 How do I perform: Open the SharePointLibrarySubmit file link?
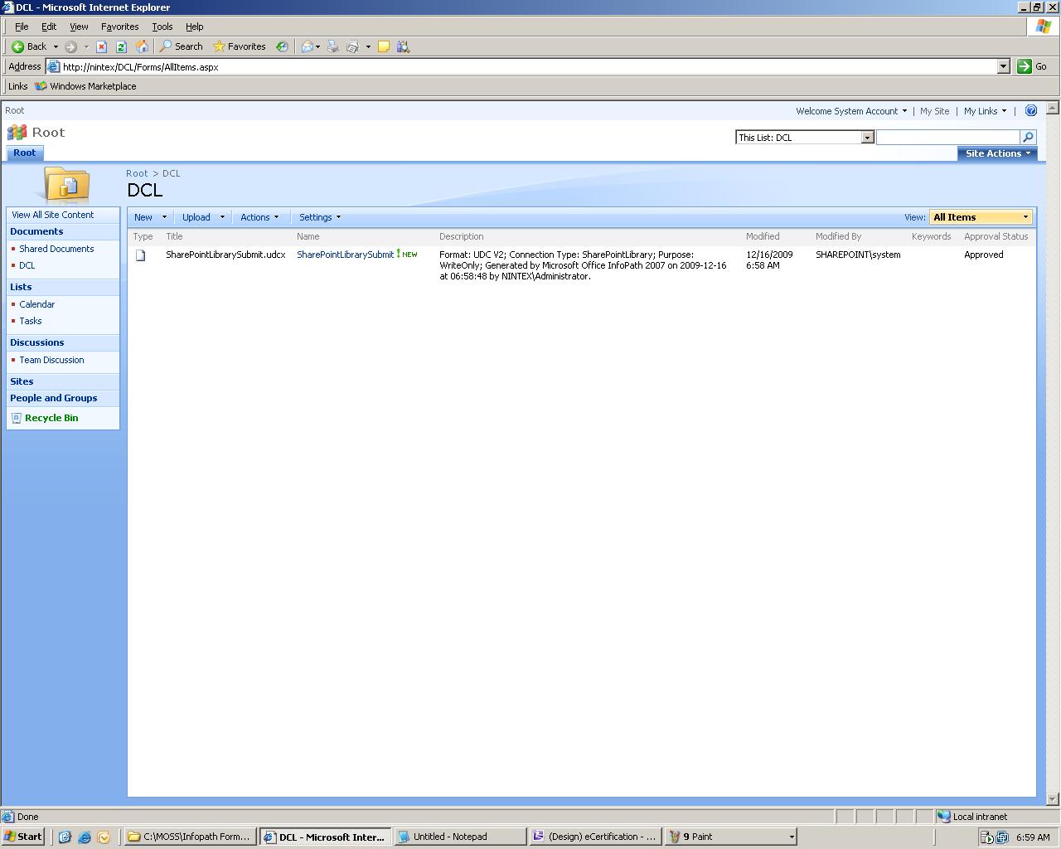click(345, 255)
